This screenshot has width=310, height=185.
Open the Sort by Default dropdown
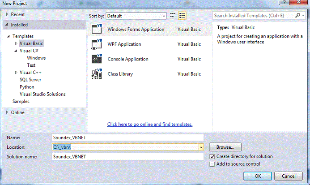(136, 16)
